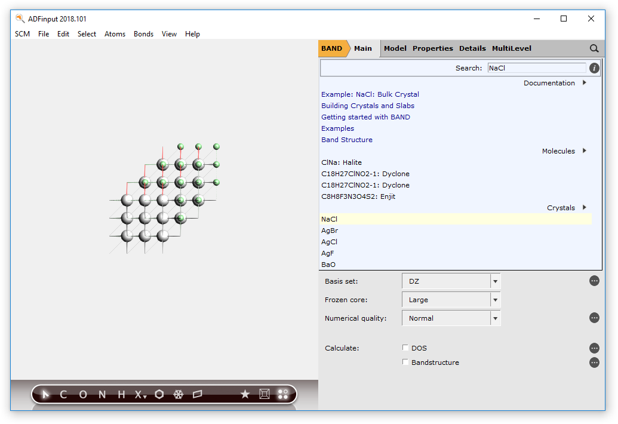Open the X other-element picker
Image resolution: width=618 pixels, height=424 pixels.
pyautogui.click(x=140, y=394)
